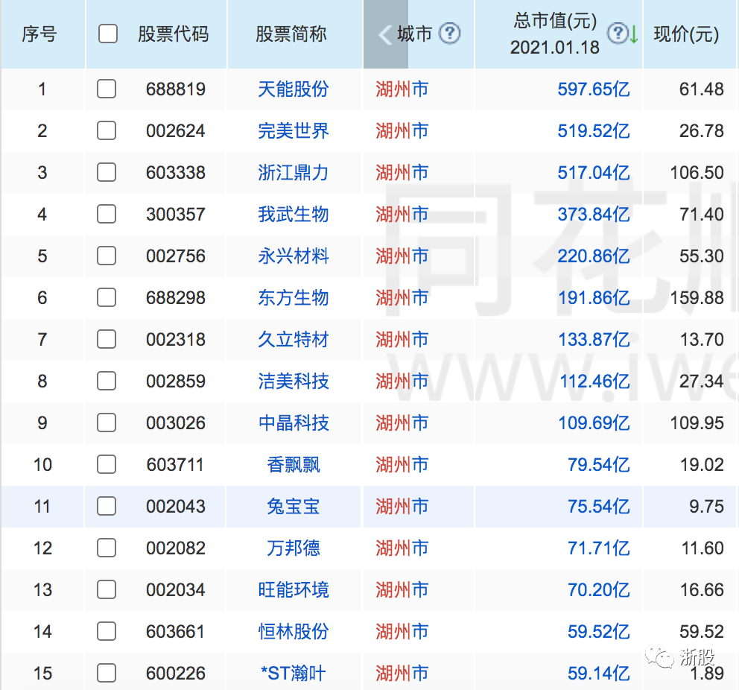This screenshot has width=739, height=690.
Task: Click the help icon beside 总市值 header
Action: (618, 33)
